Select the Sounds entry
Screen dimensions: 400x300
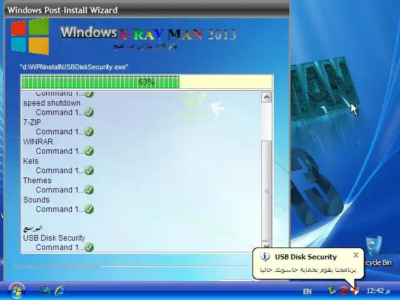[36, 200]
